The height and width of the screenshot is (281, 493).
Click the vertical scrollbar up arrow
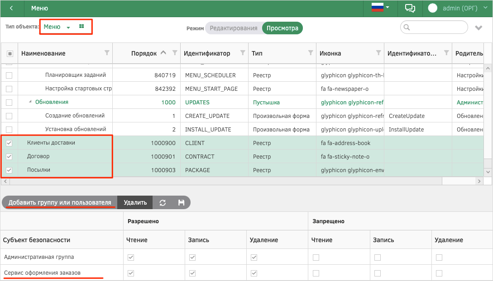488,68
